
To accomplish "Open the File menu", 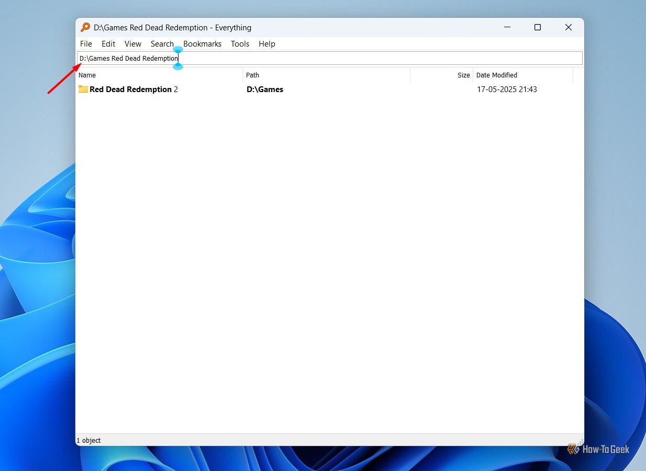I will 86,44.
